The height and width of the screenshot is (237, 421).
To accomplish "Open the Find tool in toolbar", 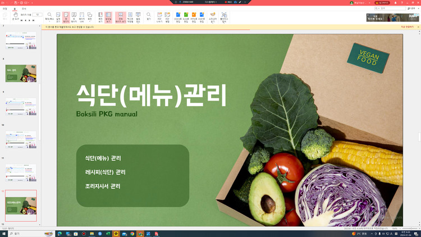I will (x=149, y=17).
